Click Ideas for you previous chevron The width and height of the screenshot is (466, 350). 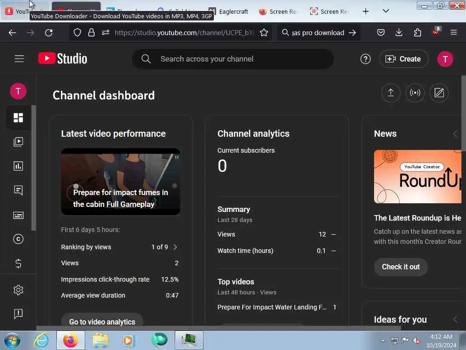coord(455,319)
